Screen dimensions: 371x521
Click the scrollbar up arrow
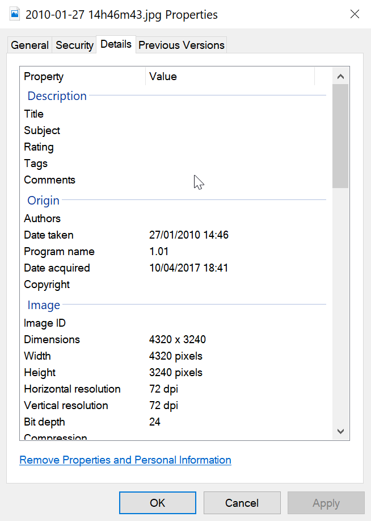[340, 77]
